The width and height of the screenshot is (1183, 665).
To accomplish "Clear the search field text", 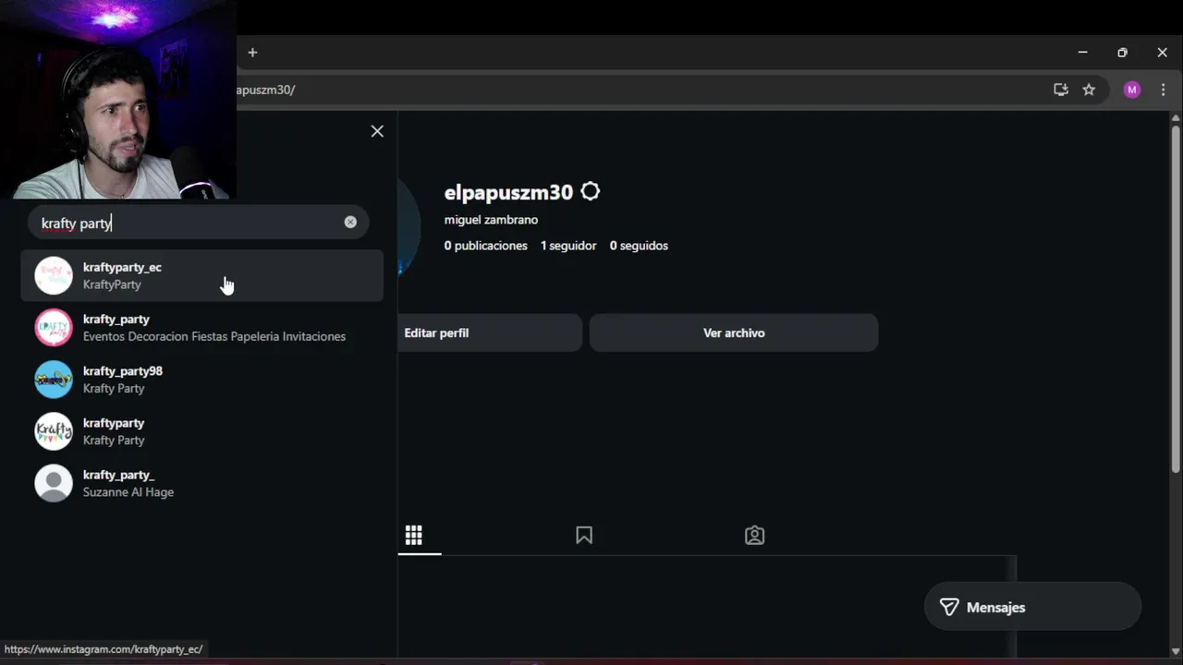I will click(350, 222).
